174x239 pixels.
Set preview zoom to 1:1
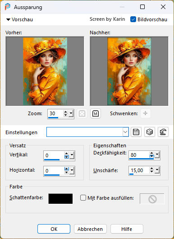(96, 113)
